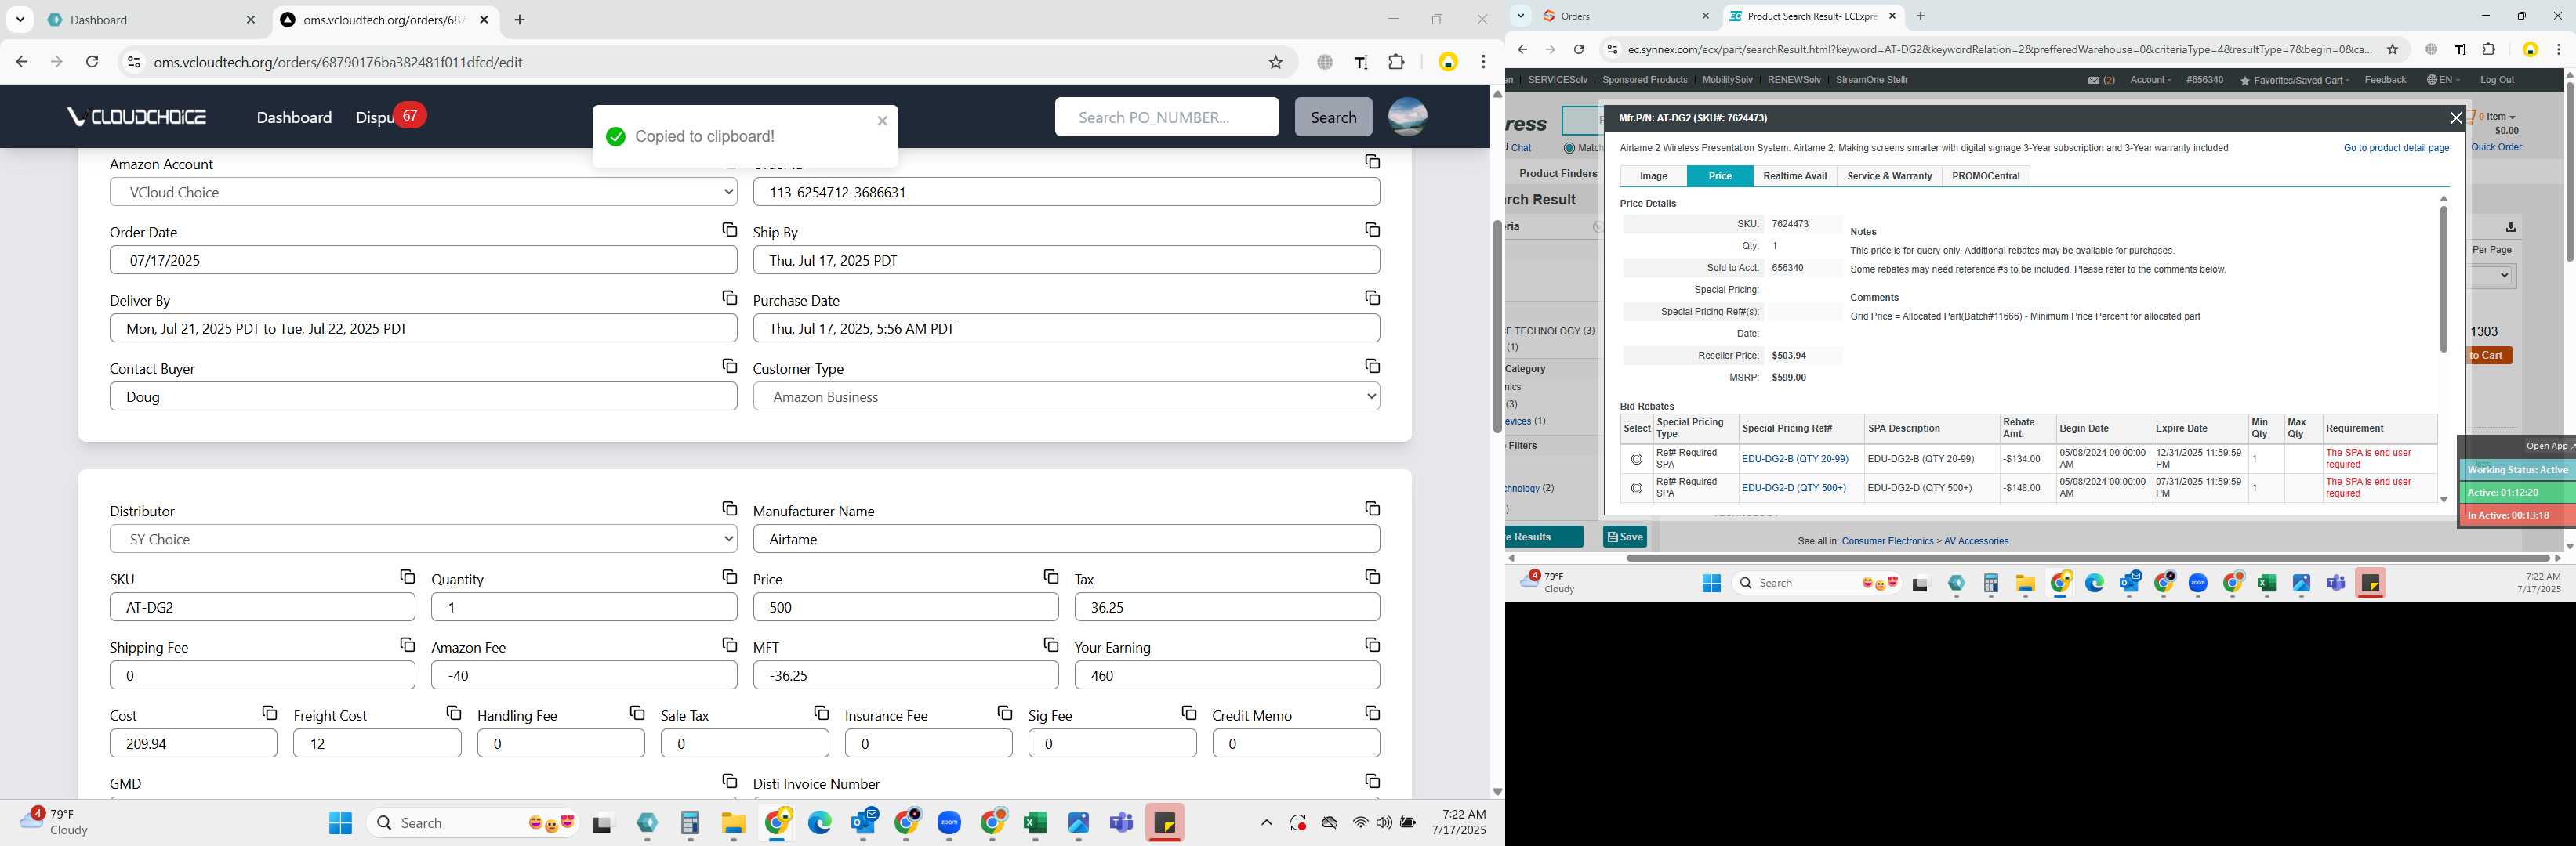Copy the Ship By value
This screenshot has width=2576, height=846.
(1372, 230)
